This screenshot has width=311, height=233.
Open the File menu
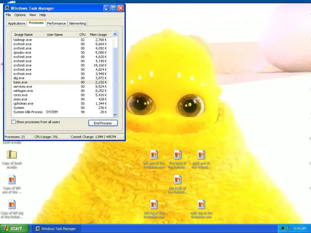point(8,15)
